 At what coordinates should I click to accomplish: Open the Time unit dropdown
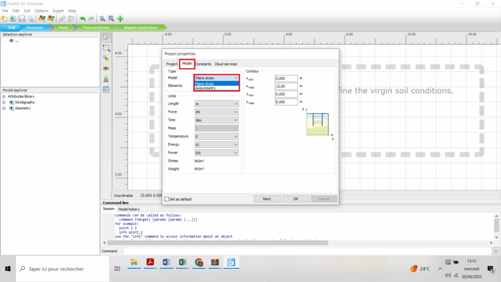[216, 120]
